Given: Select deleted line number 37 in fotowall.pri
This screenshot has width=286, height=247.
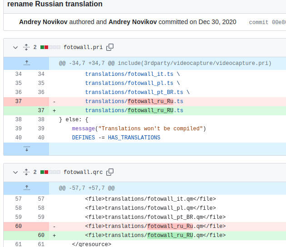Looking at the screenshot, I should (19, 101).
